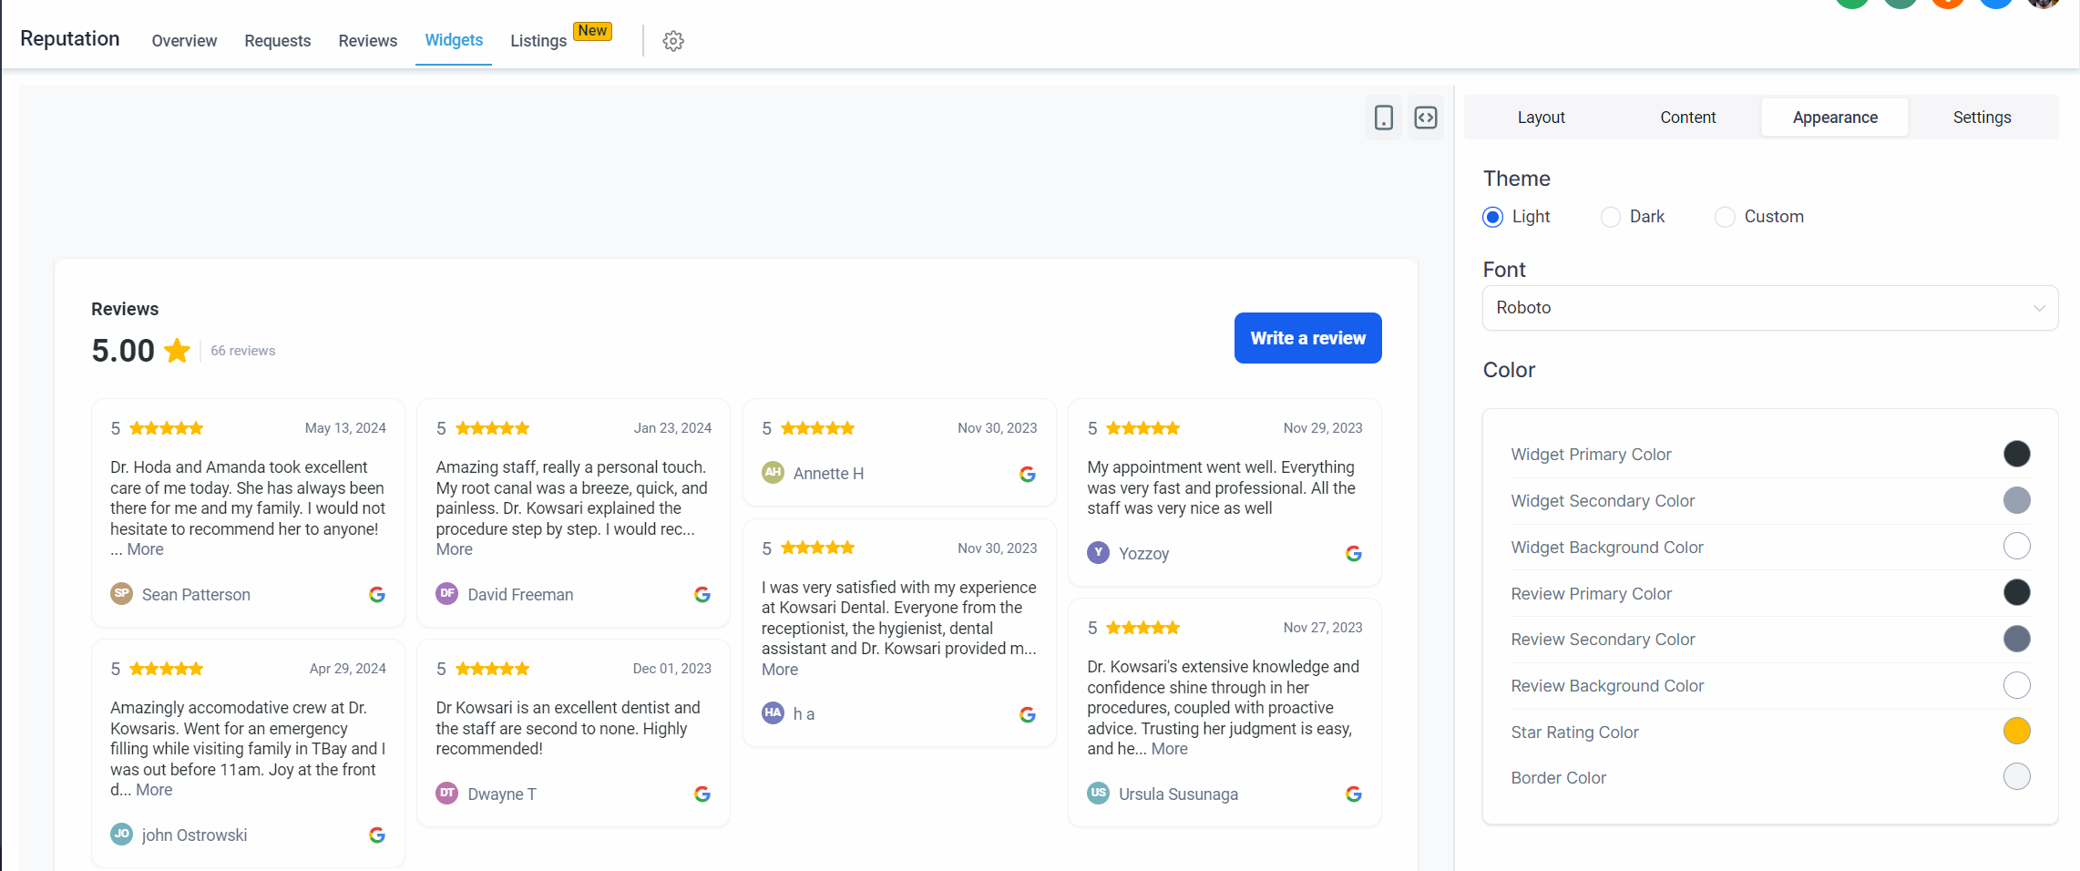Switch to the Layout tab

pos(1541,118)
